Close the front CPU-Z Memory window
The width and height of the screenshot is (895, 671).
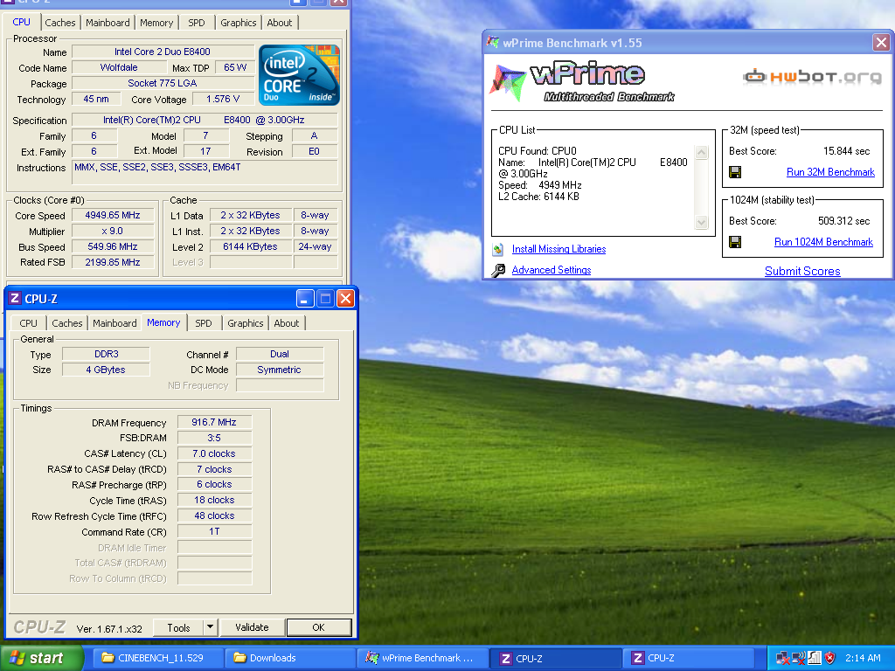[x=345, y=299]
